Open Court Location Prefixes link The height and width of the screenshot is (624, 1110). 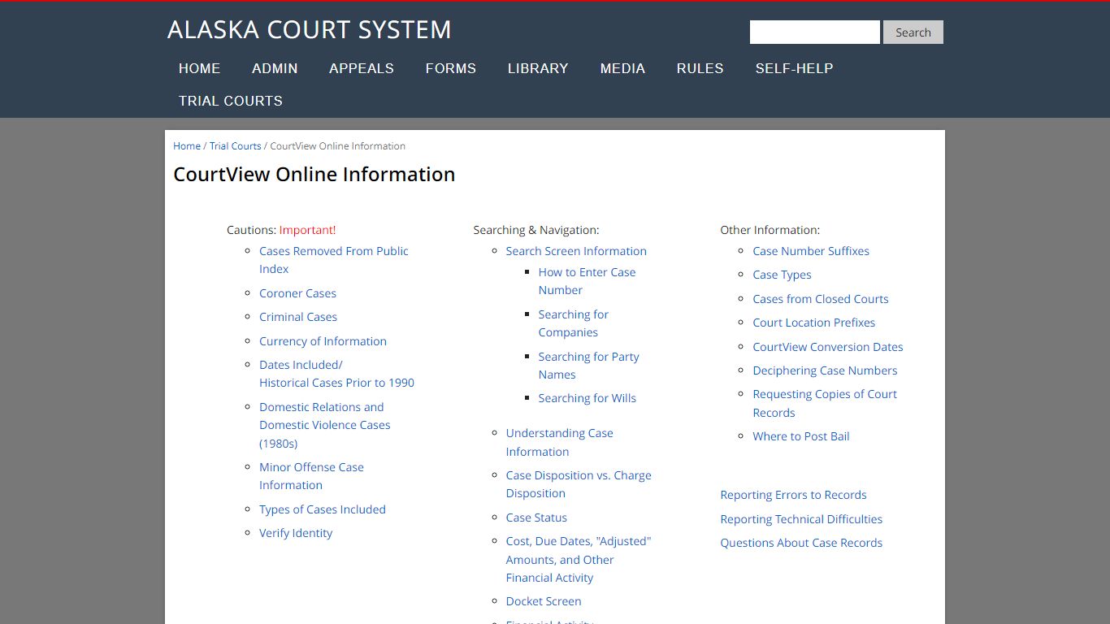(813, 323)
